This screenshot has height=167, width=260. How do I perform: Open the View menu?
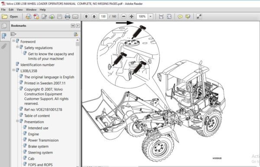click(x=20, y=9)
